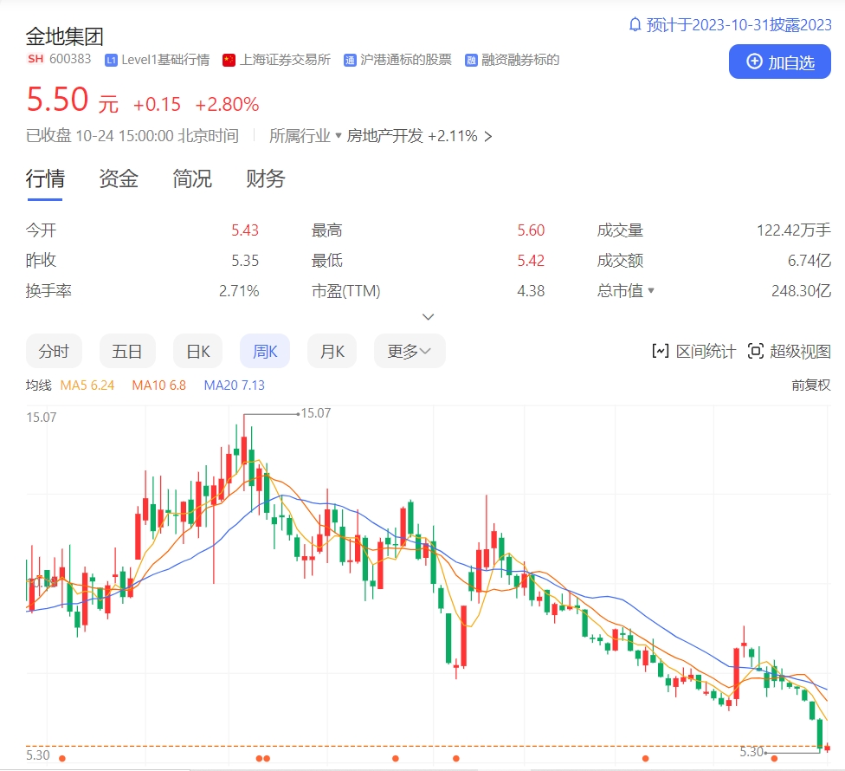Open the 更多 chart period dropdown

click(x=410, y=352)
